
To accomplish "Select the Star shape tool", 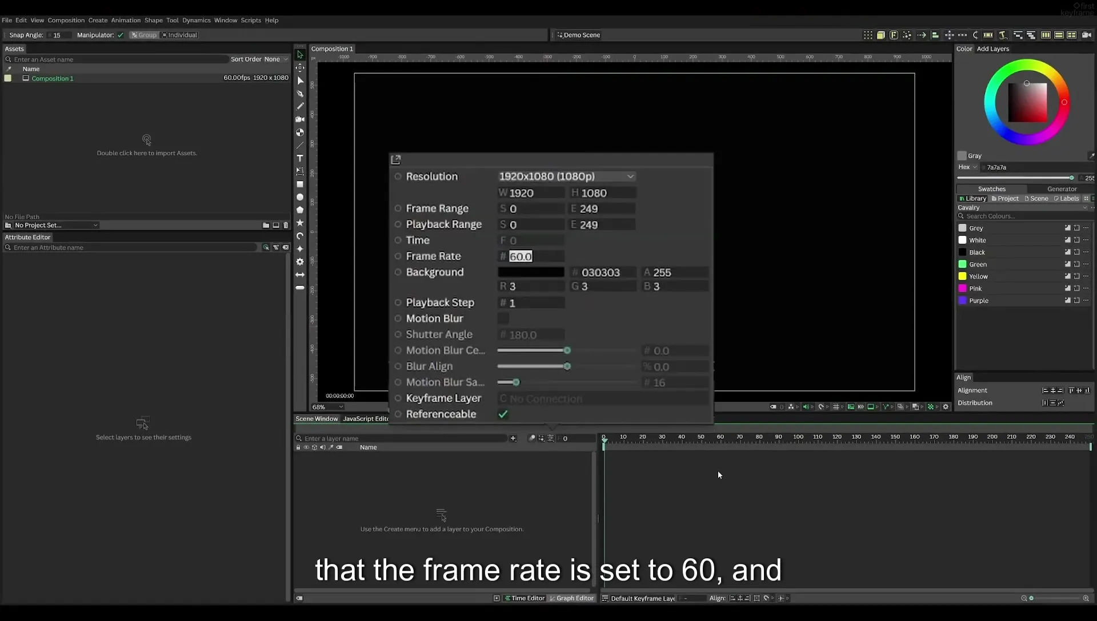I will point(300,223).
